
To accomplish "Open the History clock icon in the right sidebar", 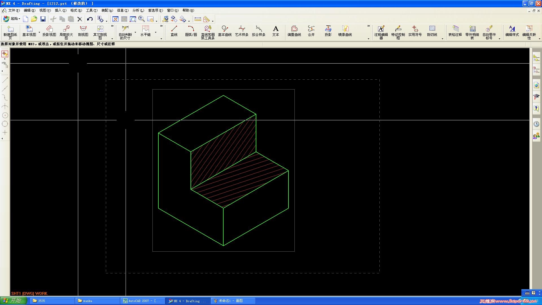I will 536,124.
